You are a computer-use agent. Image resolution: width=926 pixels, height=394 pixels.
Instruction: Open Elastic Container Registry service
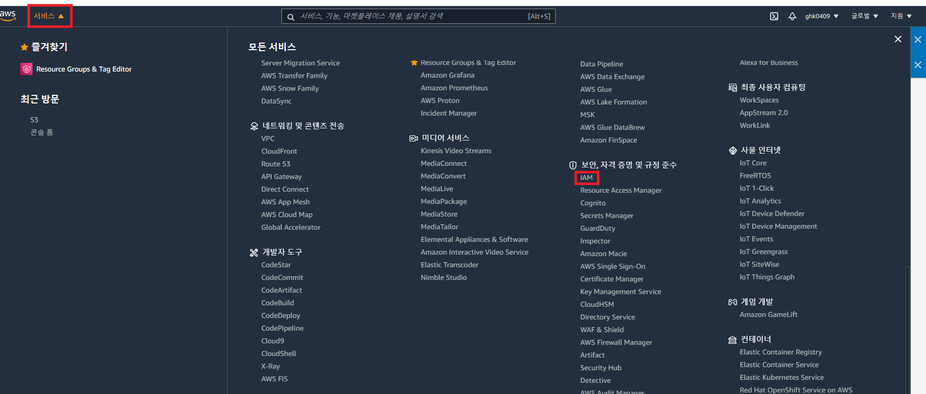[x=781, y=352]
